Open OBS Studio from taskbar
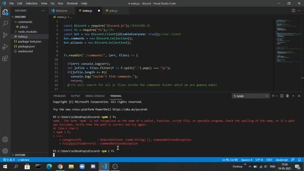The height and width of the screenshot is (171, 304). pos(115,167)
